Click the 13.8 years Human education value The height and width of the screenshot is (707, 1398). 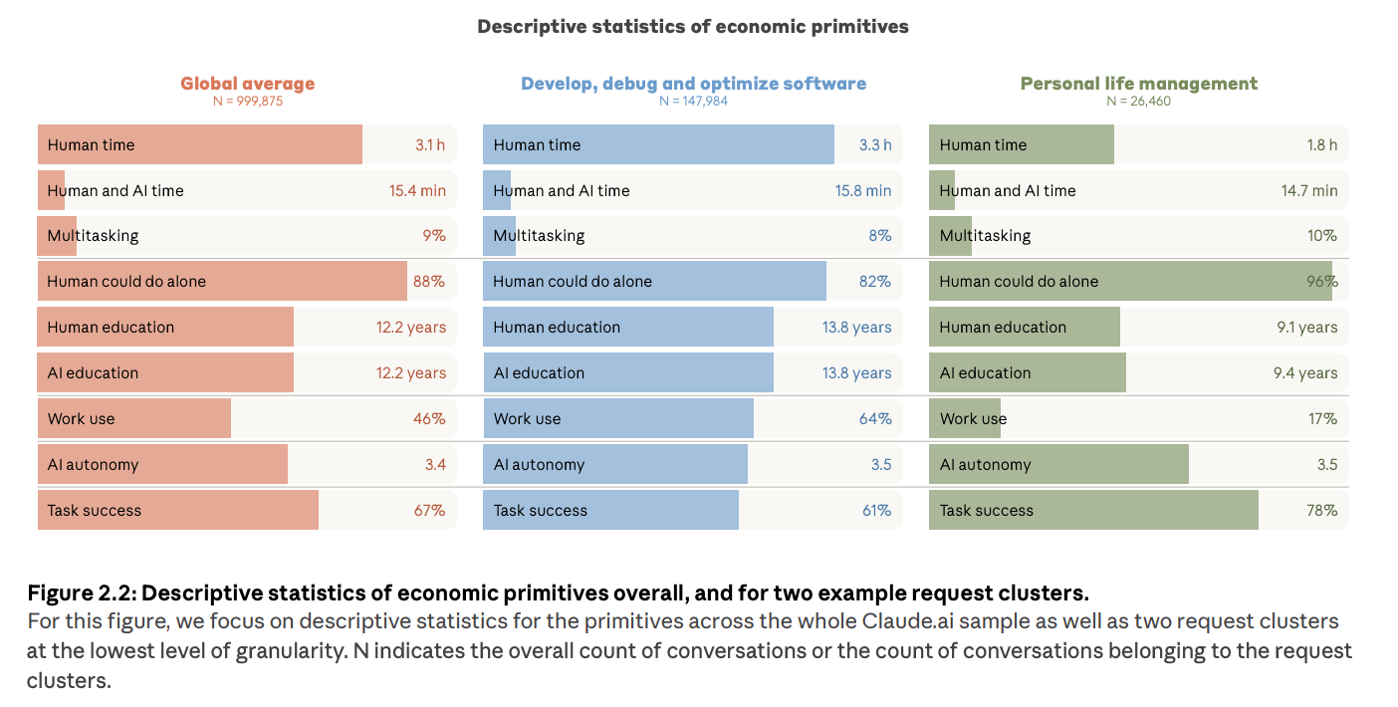856,328
